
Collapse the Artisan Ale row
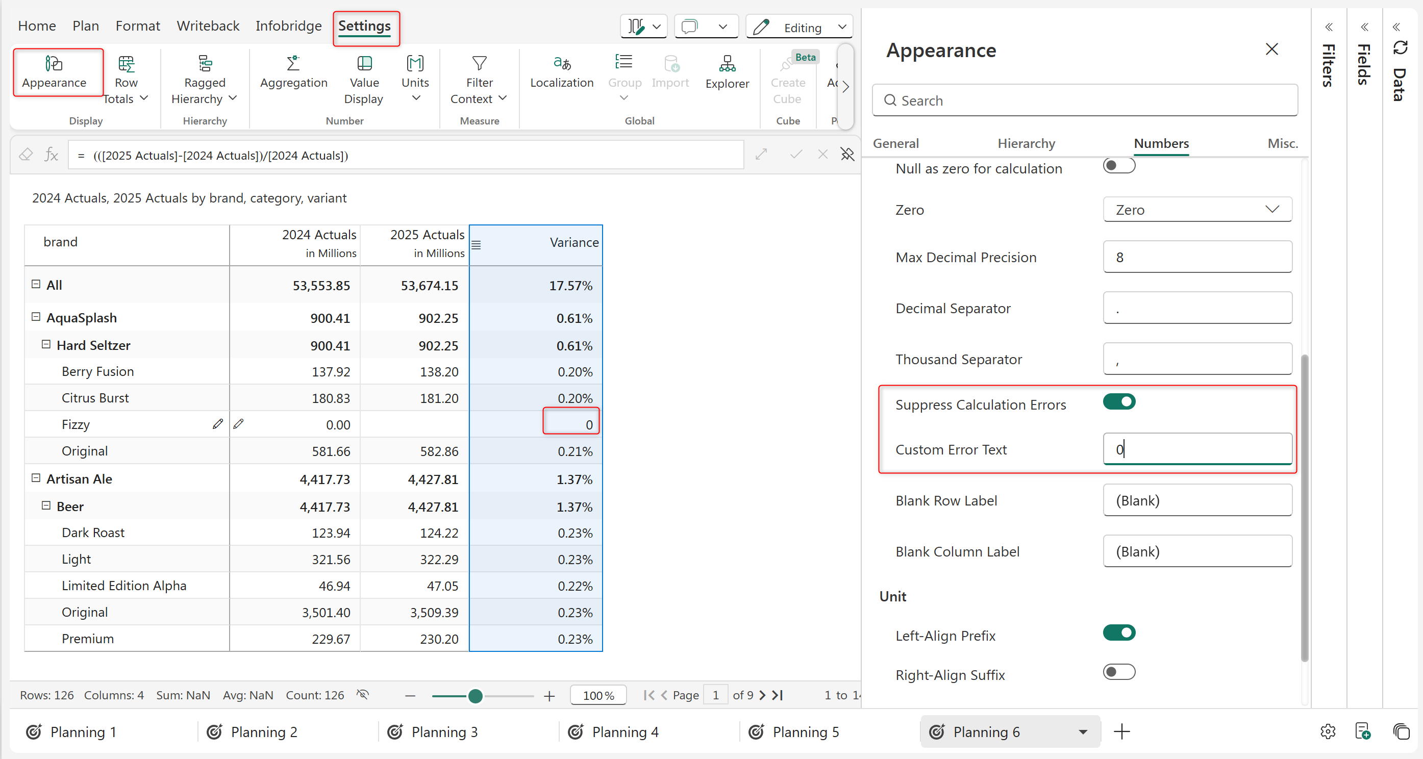(36, 478)
